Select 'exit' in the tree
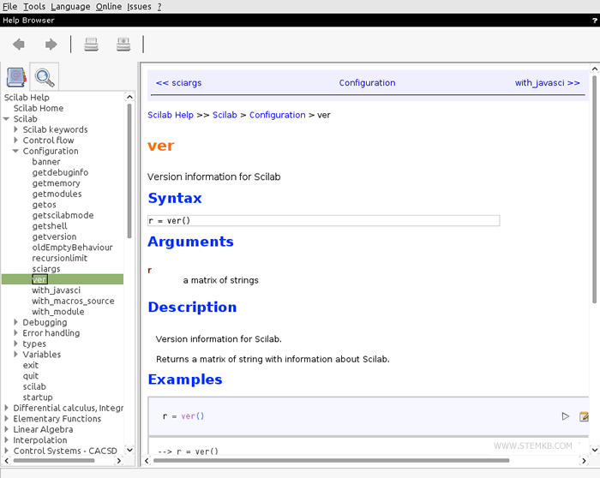Viewport: 600px width, 478px height. 31,365
